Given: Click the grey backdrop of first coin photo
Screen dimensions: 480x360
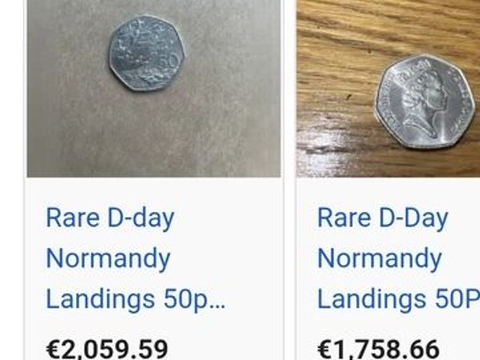Looking at the screenshot, I should [154, 134].
